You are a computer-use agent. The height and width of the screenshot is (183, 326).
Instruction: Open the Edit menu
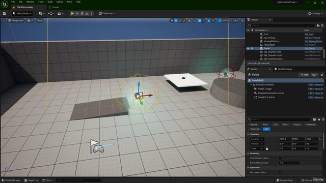coord(20,2)
